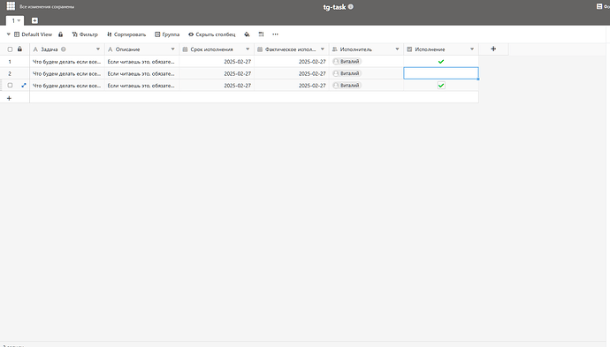Click the lock icon in the header row
Screen dimensions: 610x347
coord(19,49)
